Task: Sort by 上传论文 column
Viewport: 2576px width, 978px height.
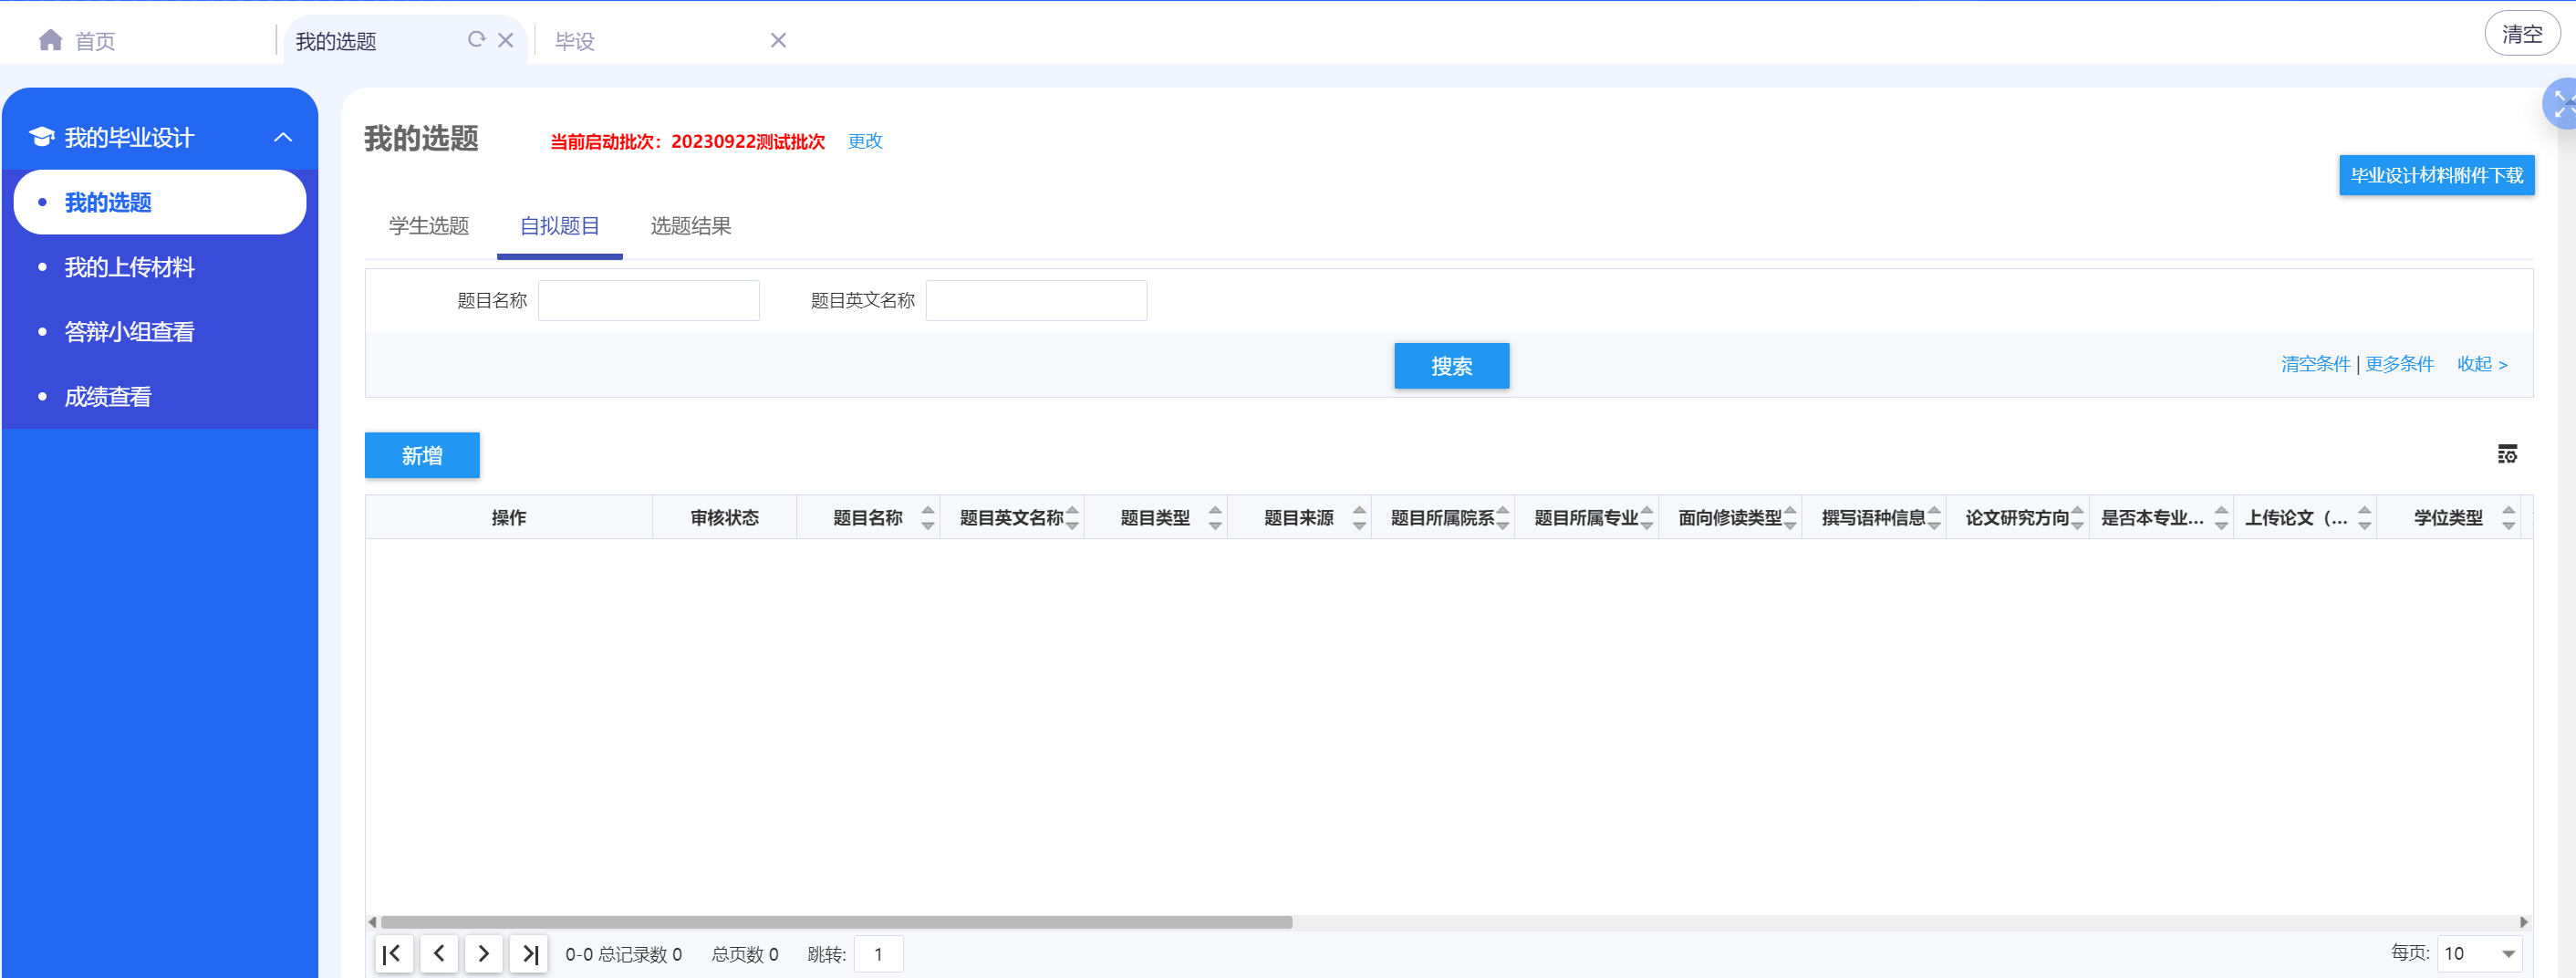Action: [x=2365, y=517]
